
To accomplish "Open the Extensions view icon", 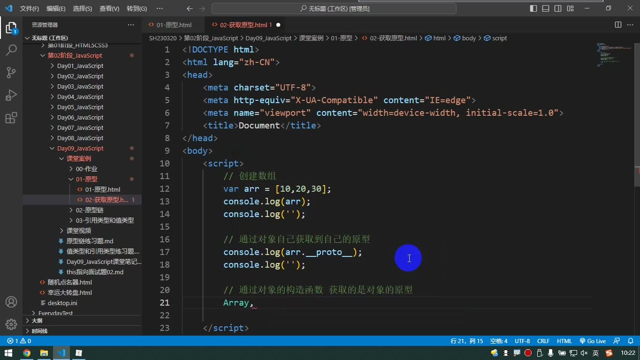I will click(11, 118).
